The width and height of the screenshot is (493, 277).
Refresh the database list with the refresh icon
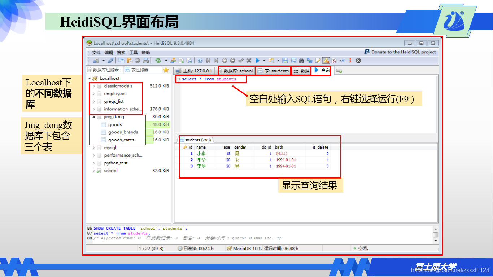click(158, 61)
